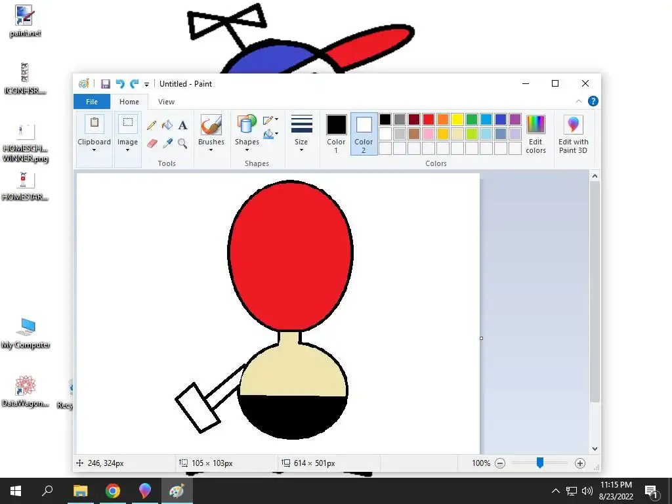This screenshot has height=504, width=672.
Task: Click the Save icon in quick access toolbar
Action: 106,83
